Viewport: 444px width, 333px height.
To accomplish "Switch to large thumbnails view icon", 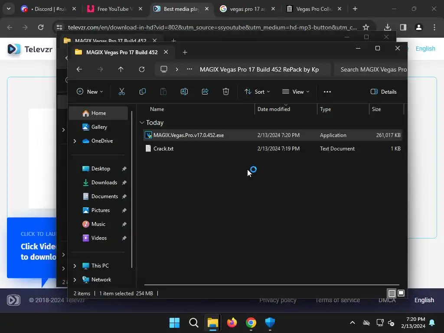I will pyautogui.click(x=401, y=293).
